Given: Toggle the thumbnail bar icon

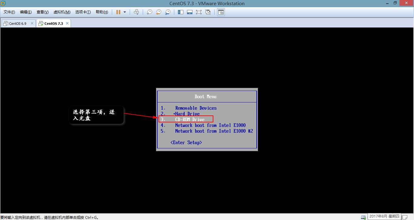Looking at the screenshot, I should pyautogui.click(x=190, y=12).
